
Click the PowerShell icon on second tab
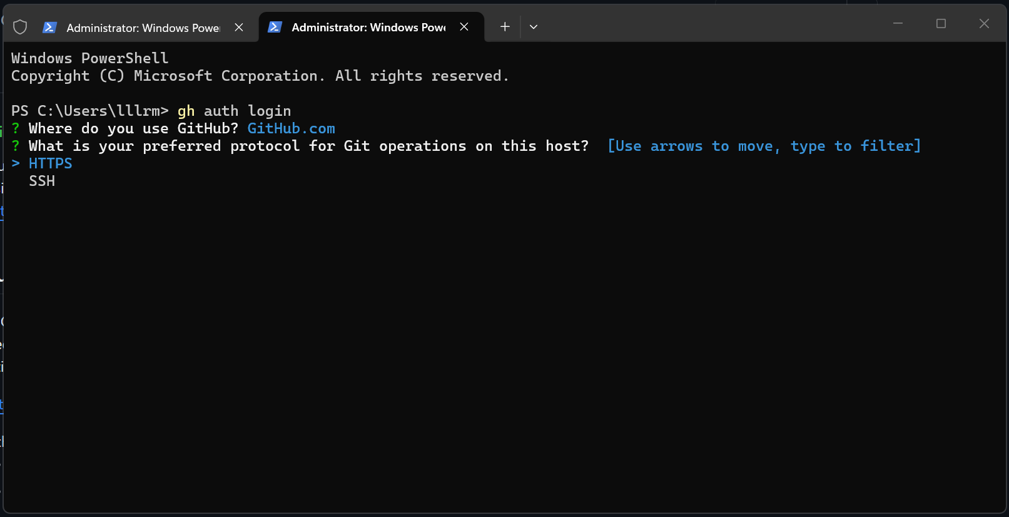pyautogui.click(x=275, y=27)
